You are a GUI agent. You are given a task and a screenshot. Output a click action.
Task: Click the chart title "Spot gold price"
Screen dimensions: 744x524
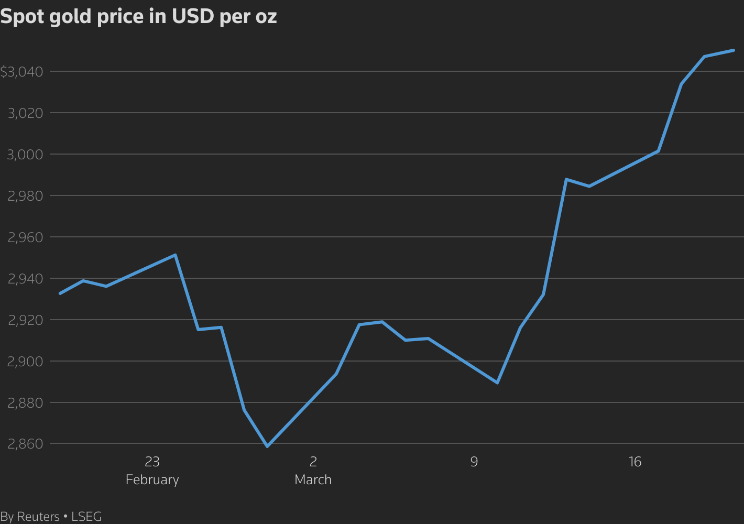click(138, 17)
